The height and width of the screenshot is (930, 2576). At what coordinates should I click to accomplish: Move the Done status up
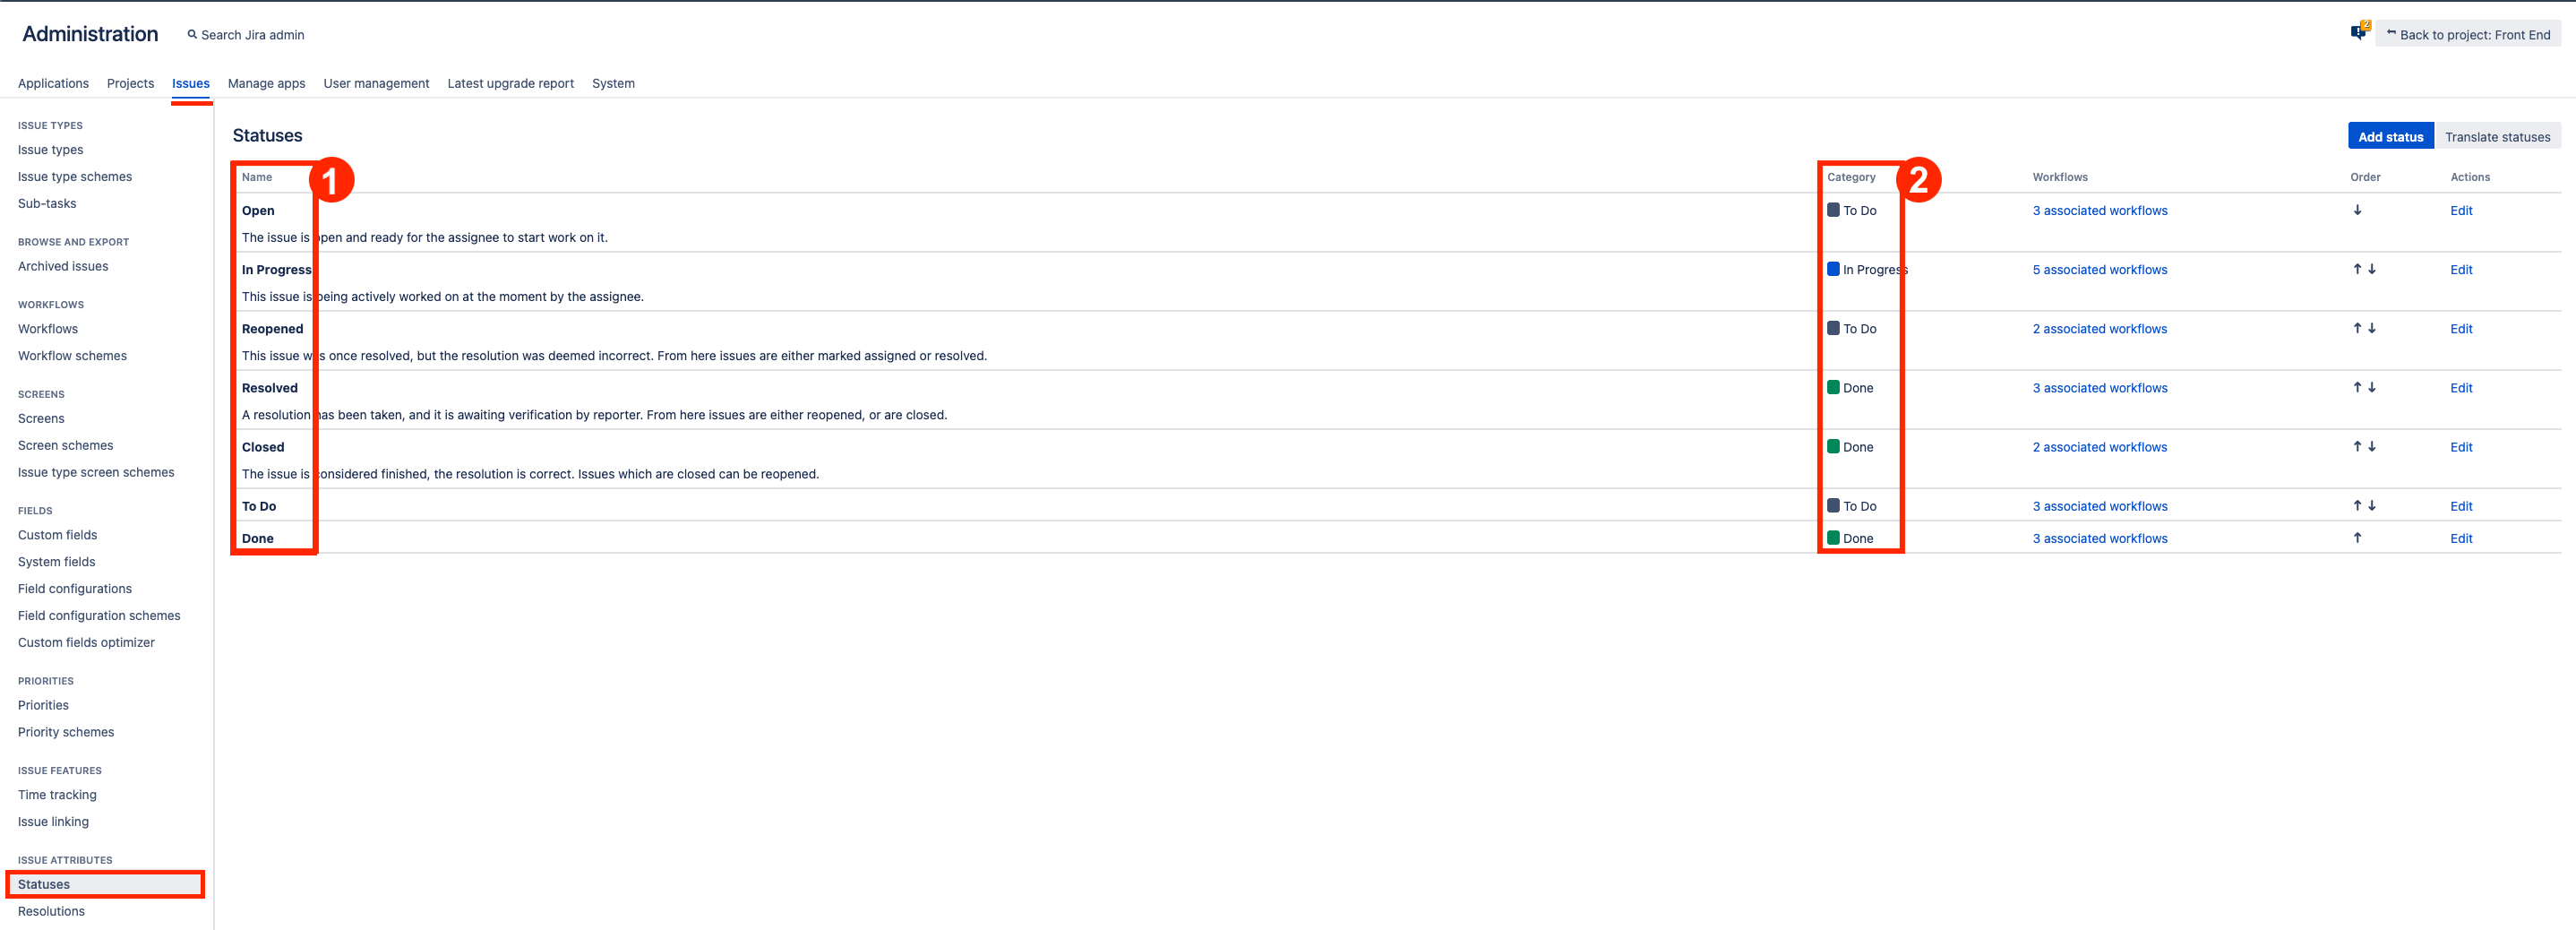pyautogui.click(x=2357, y=537)
